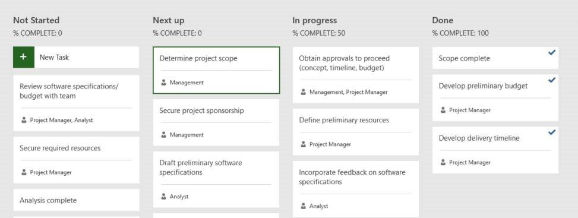Click person icon on Determine project scope card

click(164, 83)
